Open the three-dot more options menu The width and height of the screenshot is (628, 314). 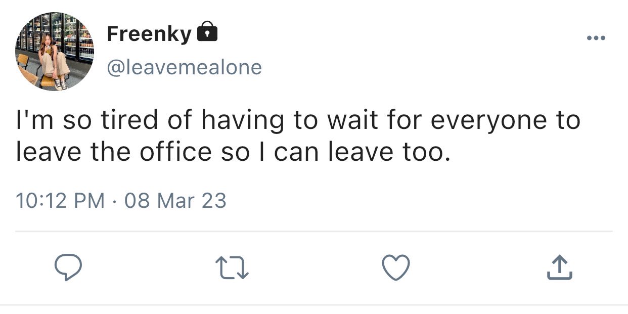pyautogui.click(x=596, y=38)
